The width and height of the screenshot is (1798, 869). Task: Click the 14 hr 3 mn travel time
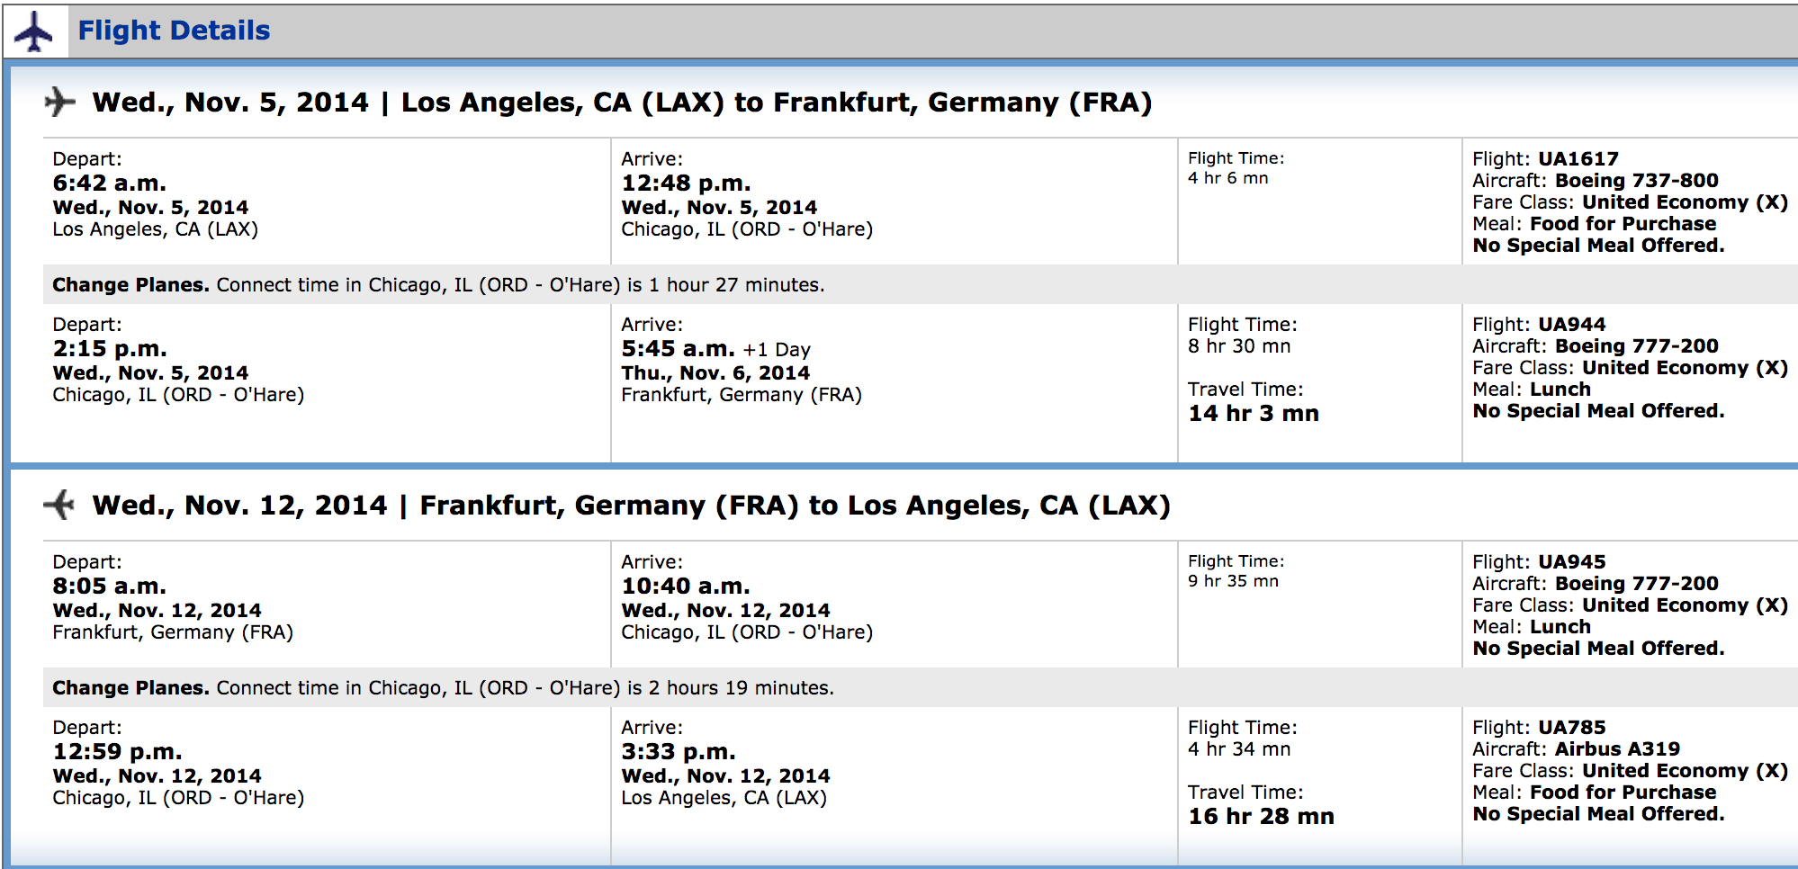[x=1254, y=414]
